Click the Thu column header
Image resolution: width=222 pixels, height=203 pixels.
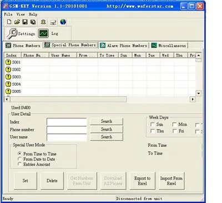pos(181,55)
